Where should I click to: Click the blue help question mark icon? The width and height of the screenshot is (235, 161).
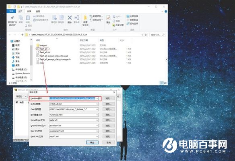click(x=166, y=11)
